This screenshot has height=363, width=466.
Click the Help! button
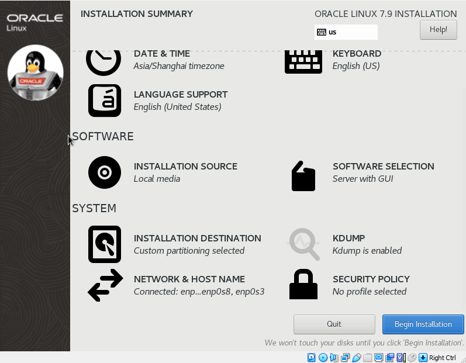(438, 29)
